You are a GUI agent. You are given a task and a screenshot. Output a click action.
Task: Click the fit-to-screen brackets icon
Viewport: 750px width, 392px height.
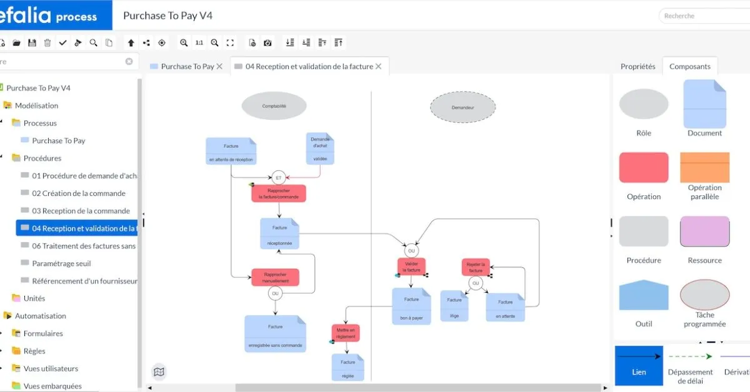click(x=230, y=43)
